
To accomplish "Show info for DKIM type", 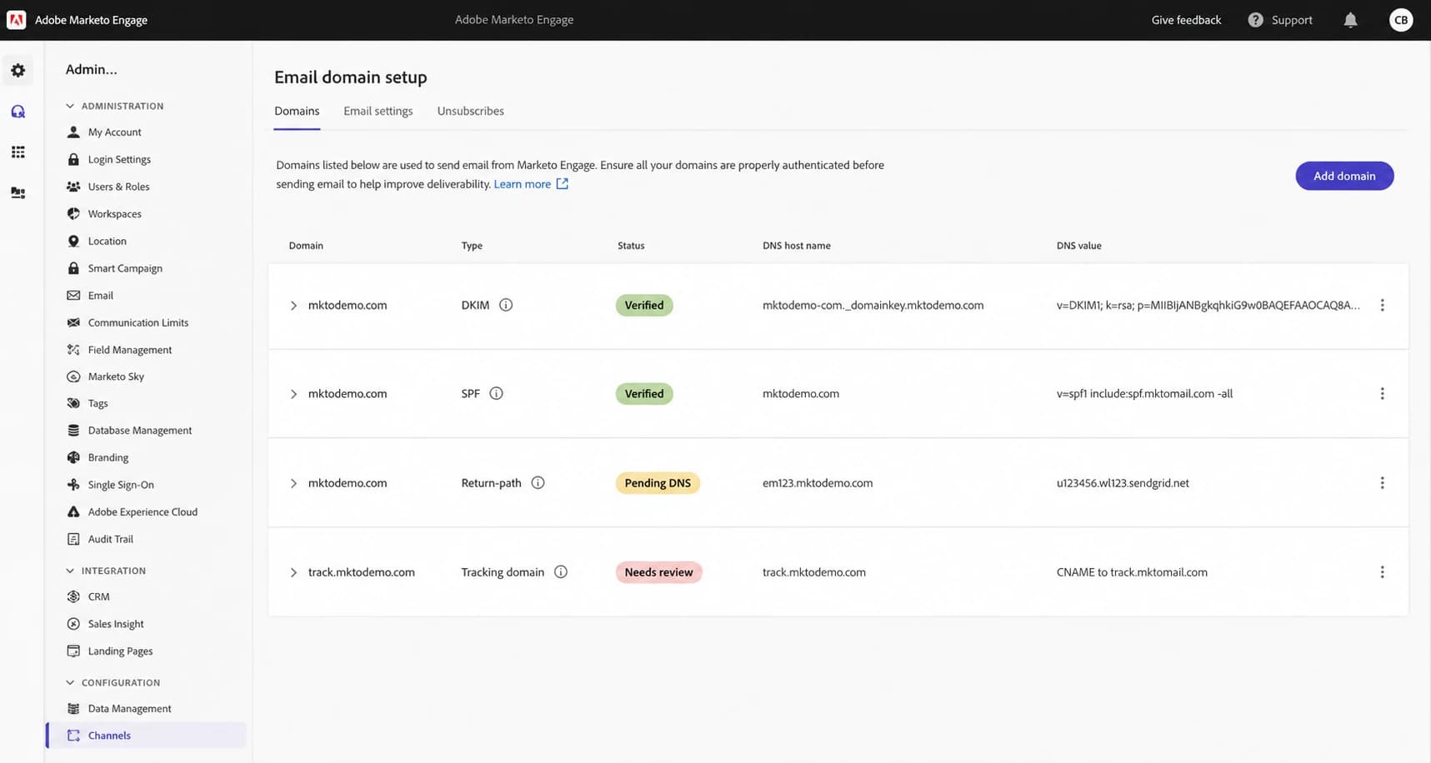I will coord(506,305).
